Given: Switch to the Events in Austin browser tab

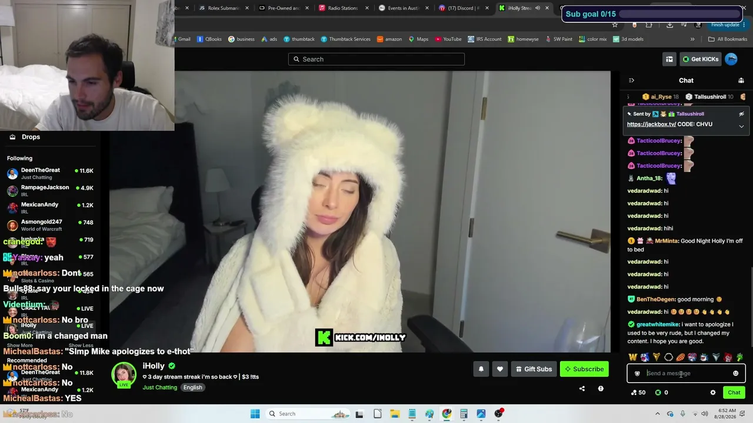Looking at the screenshot, I should tap(403, 8).
